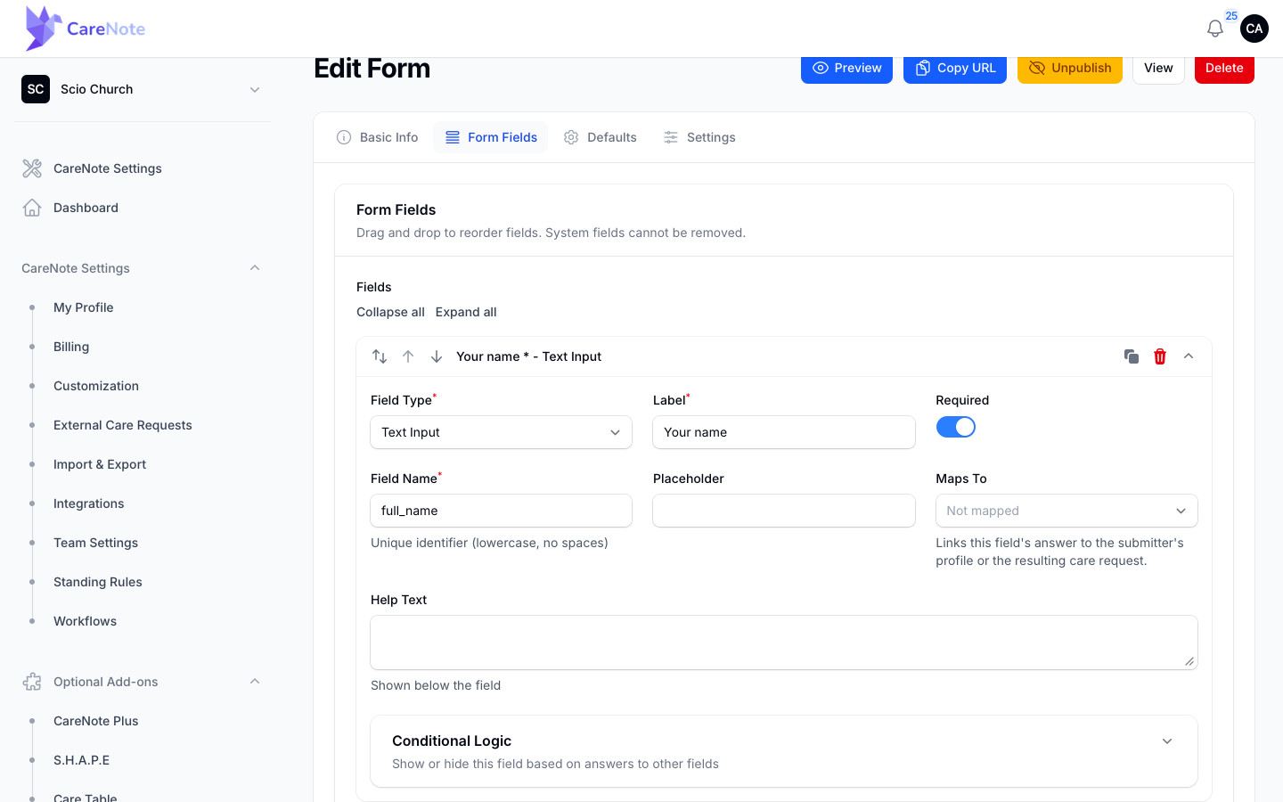Click the Dashboard home icon

(32, 208)
